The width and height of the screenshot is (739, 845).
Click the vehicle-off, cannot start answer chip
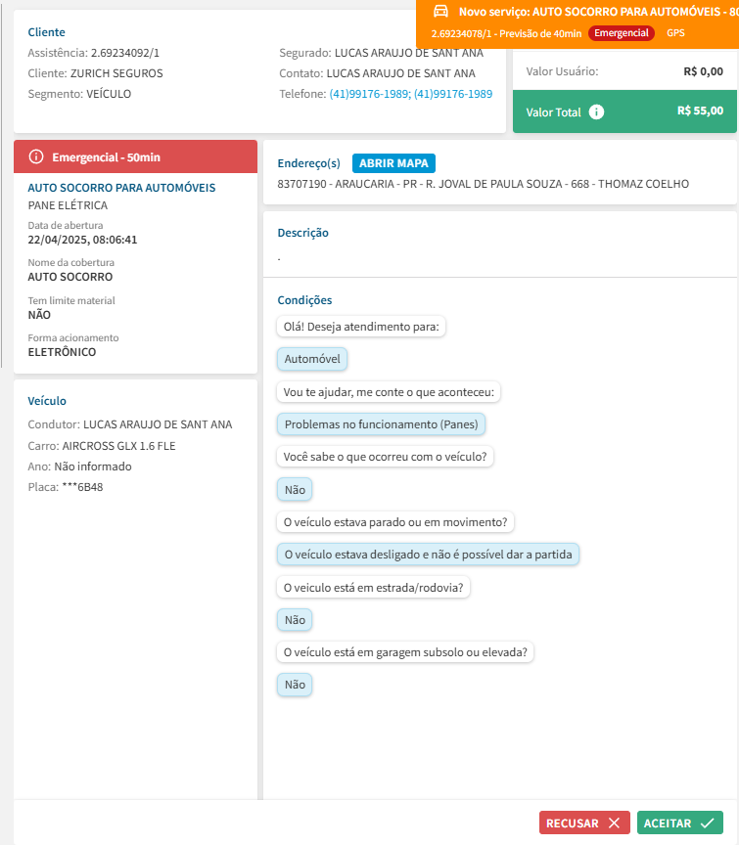[x=428, y=555]
